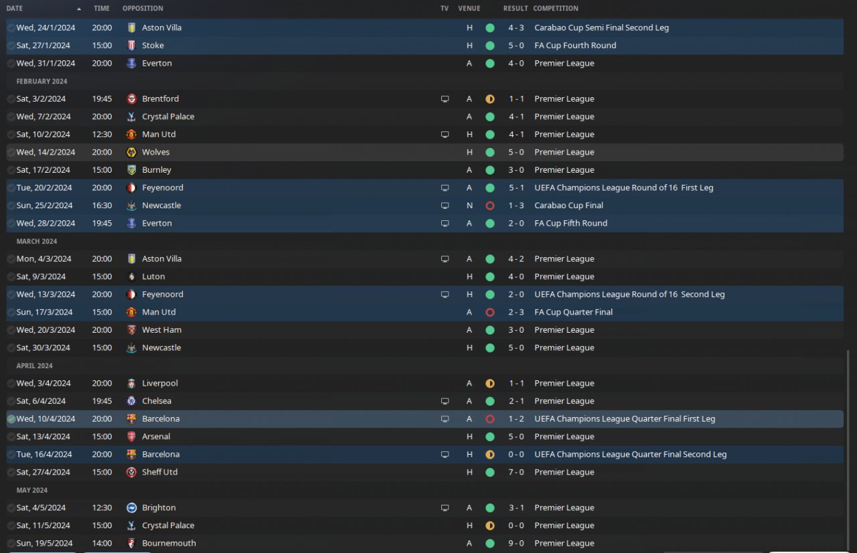
Task: Click the Man Utd badge in the FA Cup Quarter Final row
Action: pyautogui.click(x=131, y=313)
